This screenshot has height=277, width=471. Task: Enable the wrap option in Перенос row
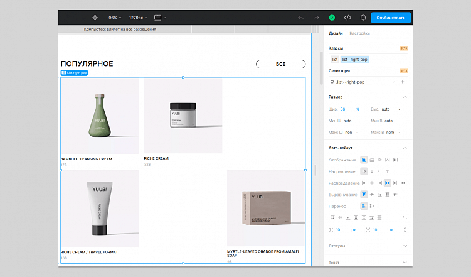[364, 206]
